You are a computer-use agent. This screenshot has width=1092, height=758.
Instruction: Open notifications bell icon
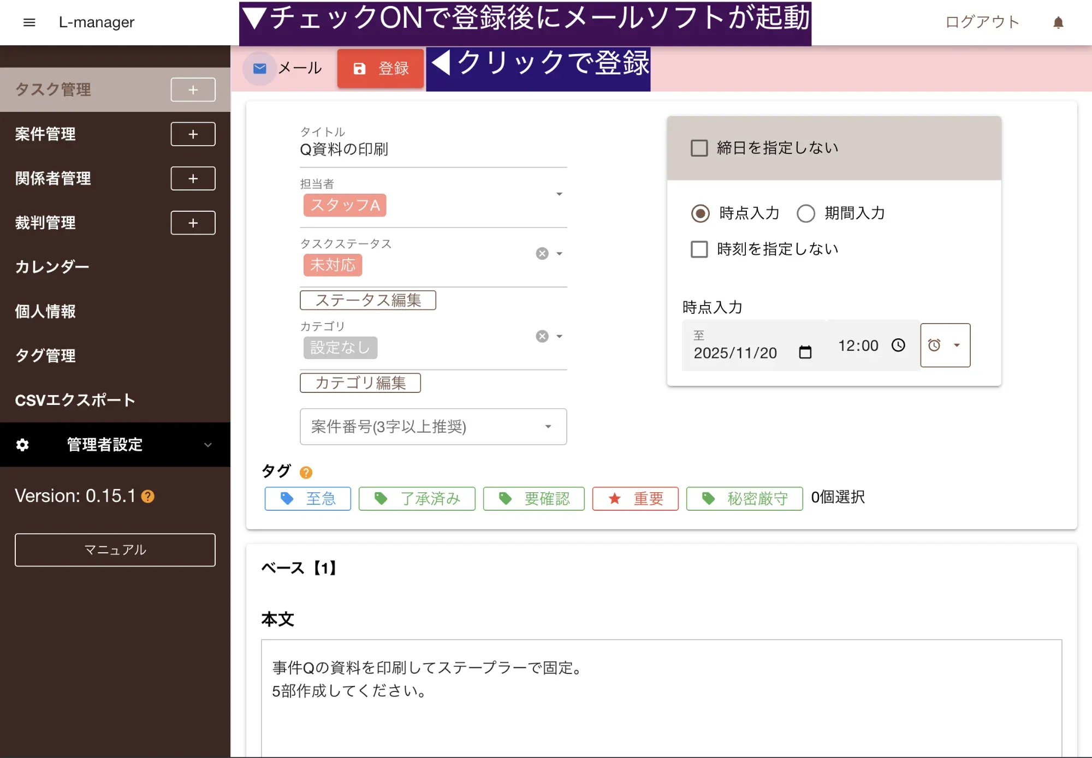pos(1058,22)
